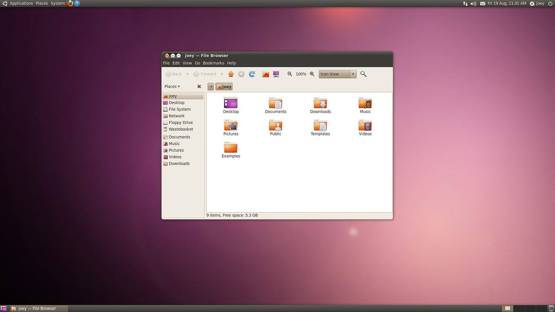The width and height of the screenshot is (555, 312).
Task: Open the search magnifying glass tool
Action: click(x=363, y=74)
